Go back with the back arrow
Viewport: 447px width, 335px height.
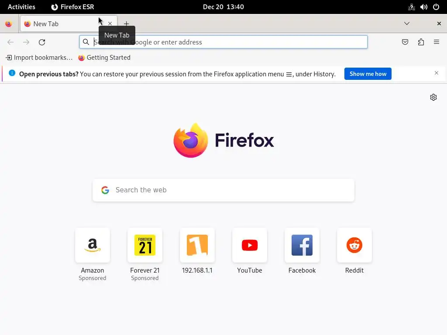(10, 42)
